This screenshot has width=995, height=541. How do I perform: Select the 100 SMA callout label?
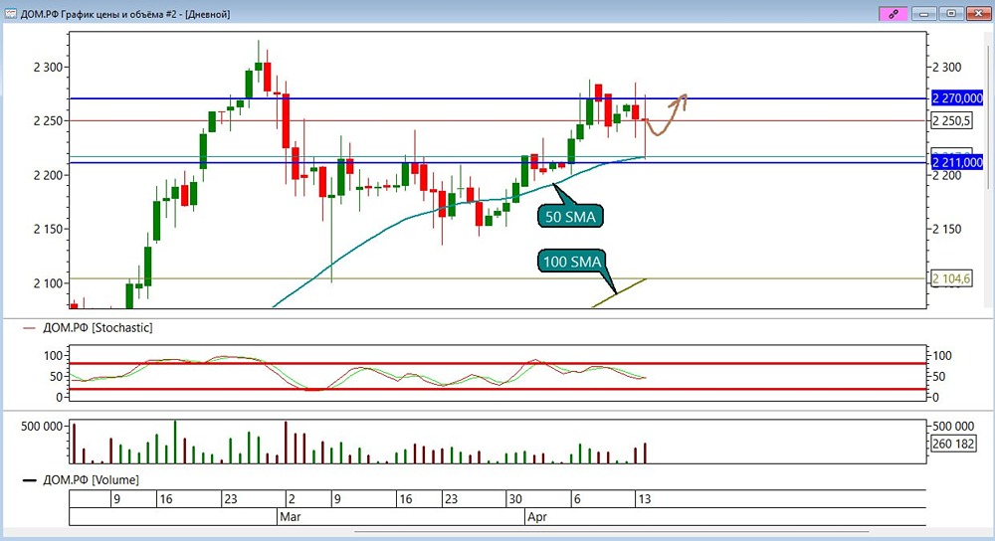[572, 262]
